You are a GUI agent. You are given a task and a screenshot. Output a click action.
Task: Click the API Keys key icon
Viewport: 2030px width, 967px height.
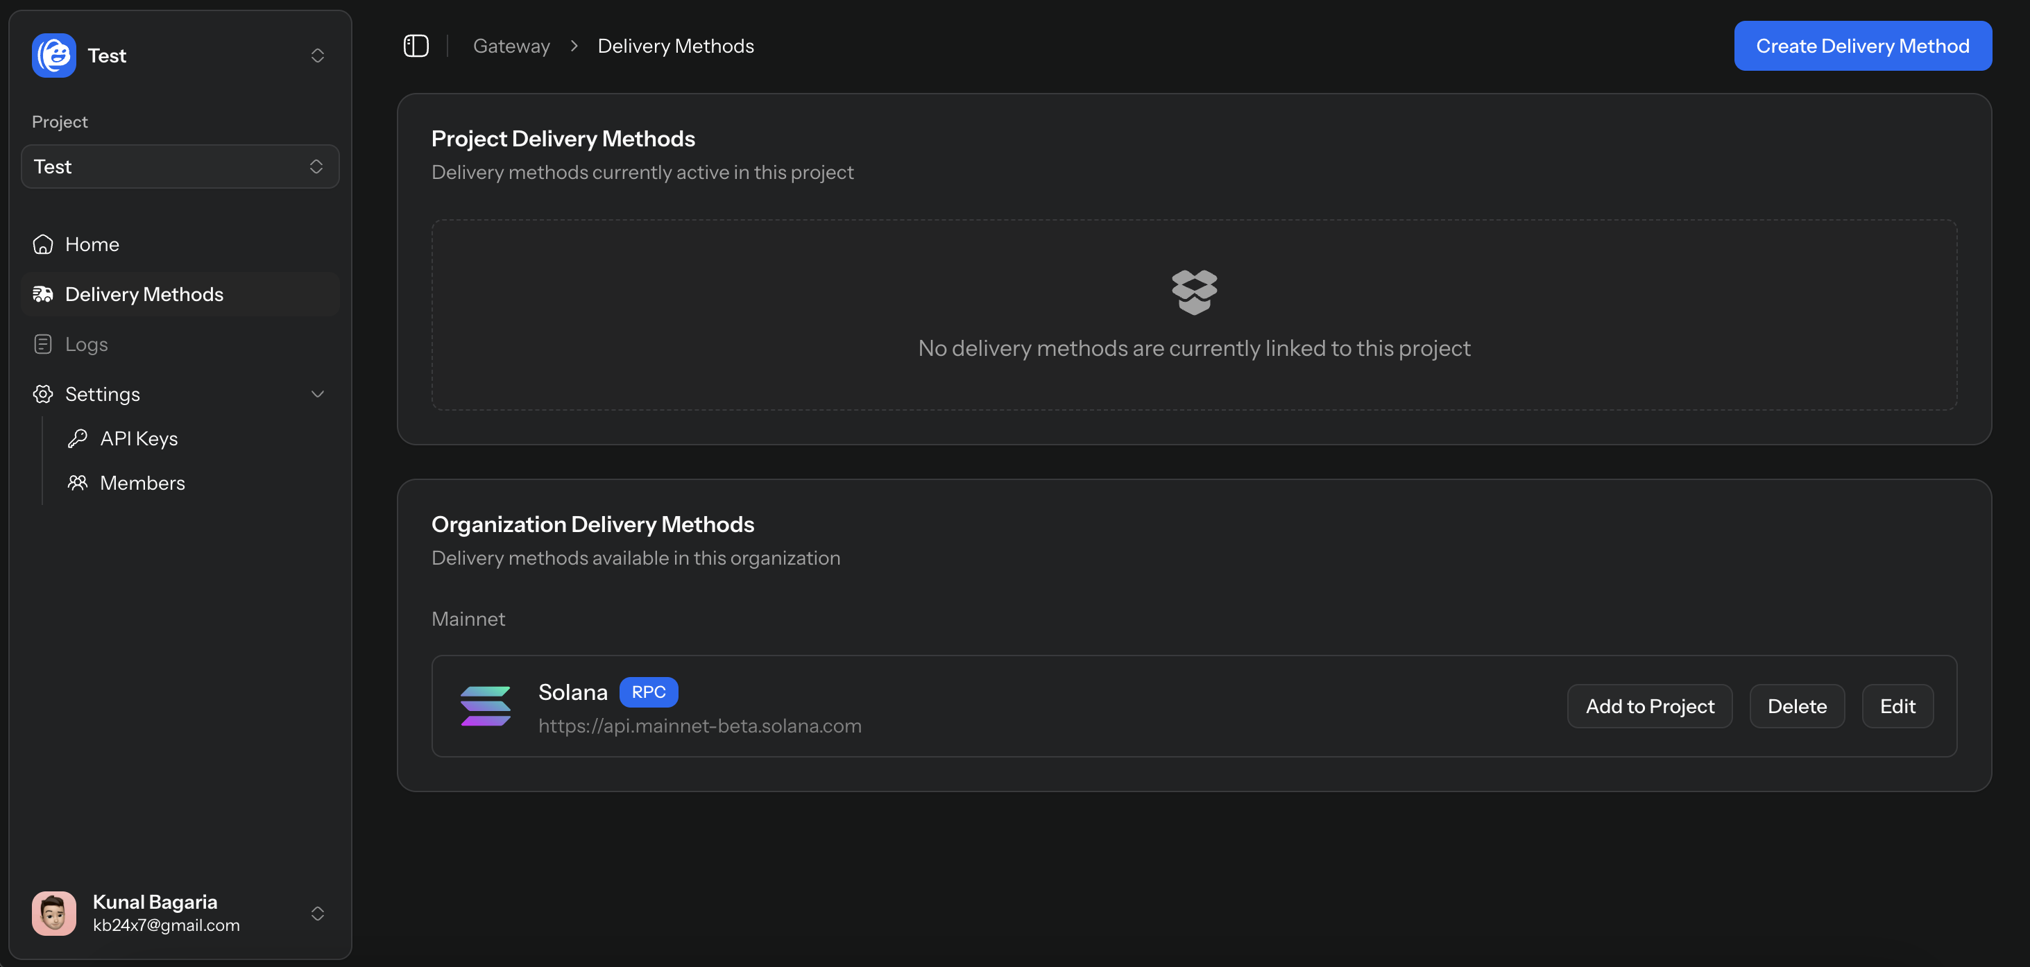point(77,438)
